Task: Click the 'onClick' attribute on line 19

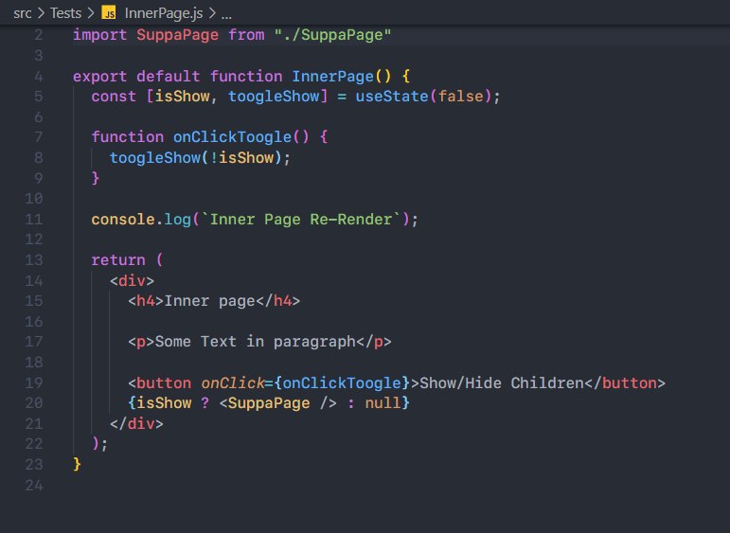Action: coord(232,382)
